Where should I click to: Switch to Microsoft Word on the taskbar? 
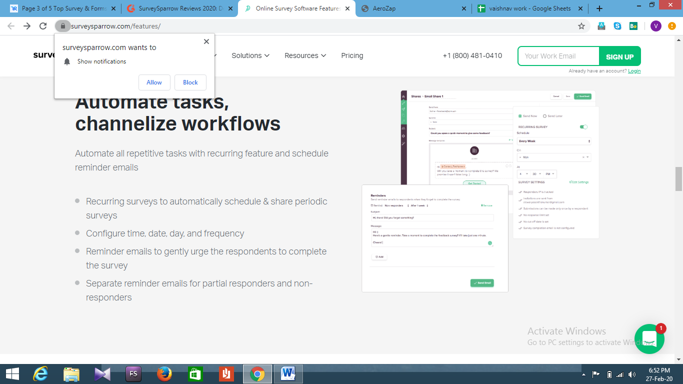(x=288, y=374)
